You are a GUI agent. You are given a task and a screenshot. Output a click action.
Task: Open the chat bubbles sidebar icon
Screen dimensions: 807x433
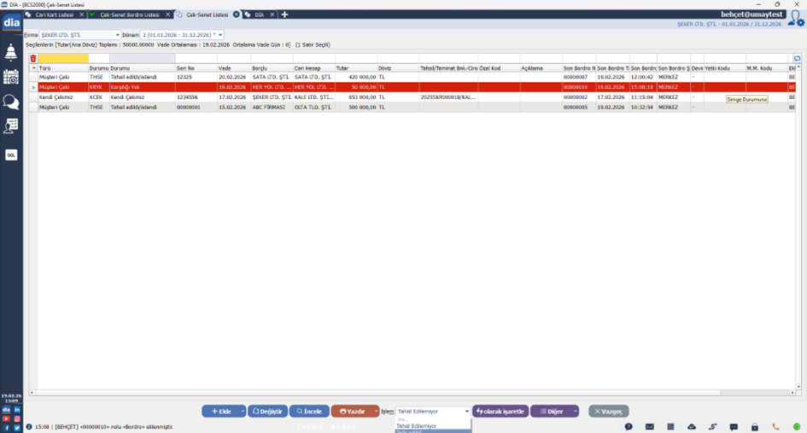point(11,102)
